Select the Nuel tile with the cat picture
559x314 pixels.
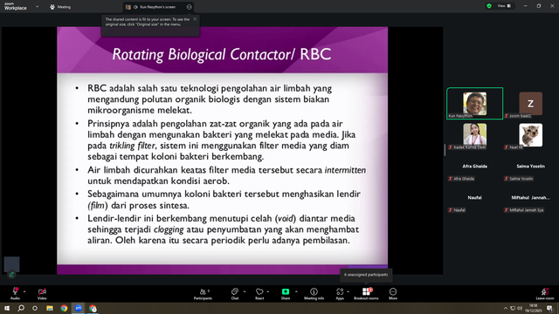click(x=530, y=135)
